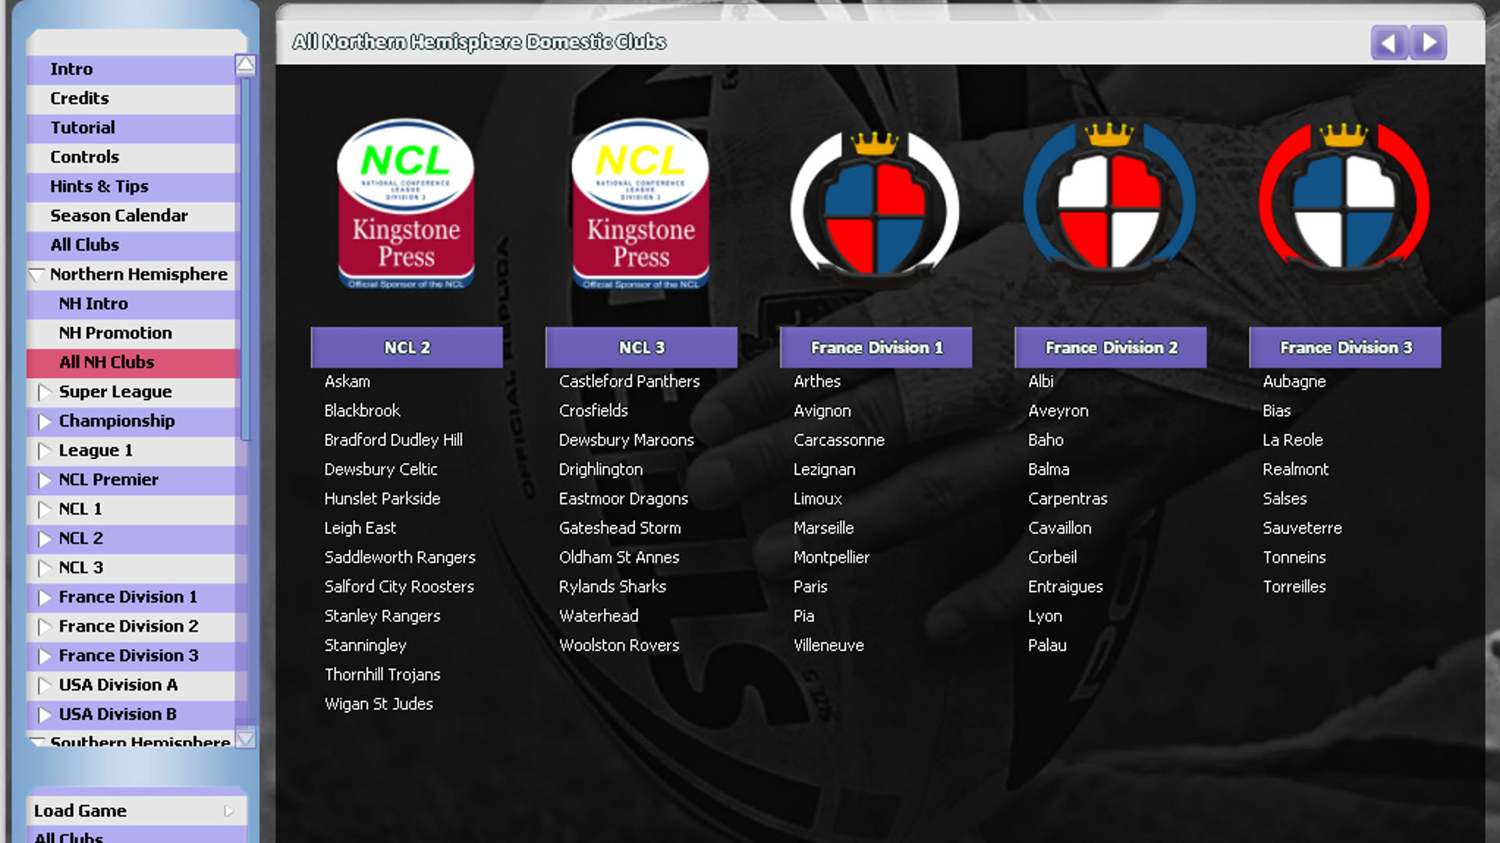The image size is (1500, 843).
Task: Expand the Load Game arrow
Action: [x=229, y=811]
